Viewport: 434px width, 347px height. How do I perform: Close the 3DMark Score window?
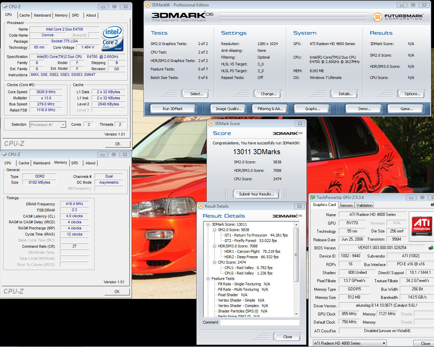tap(300, 124)
